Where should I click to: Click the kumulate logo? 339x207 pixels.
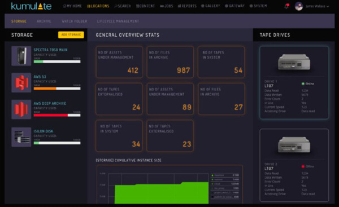[x=31, y=6]
